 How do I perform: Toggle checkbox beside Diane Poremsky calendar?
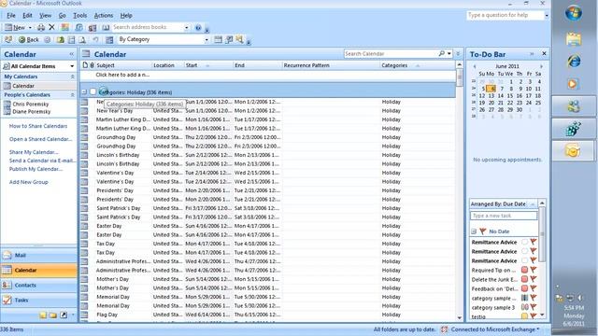point(7,112)
